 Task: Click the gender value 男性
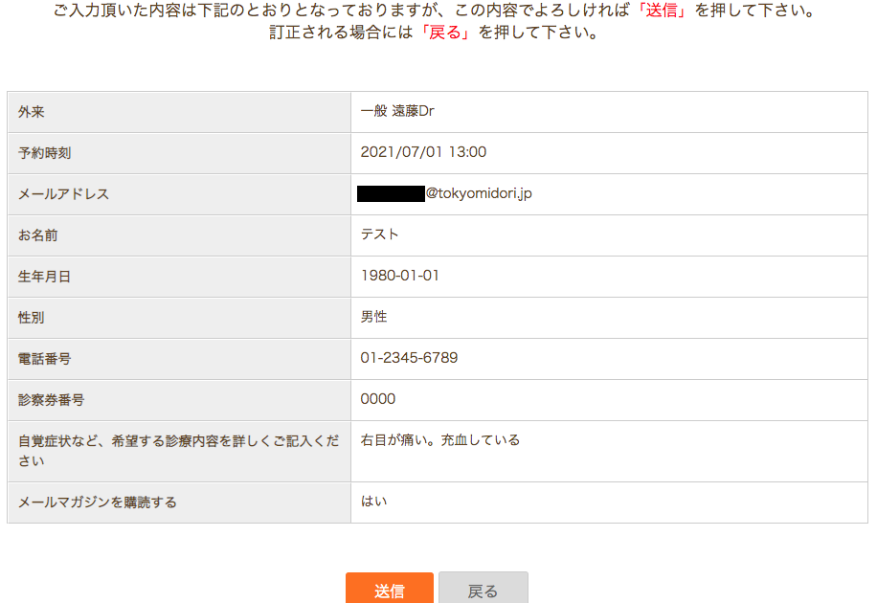(x=373, y=317)
